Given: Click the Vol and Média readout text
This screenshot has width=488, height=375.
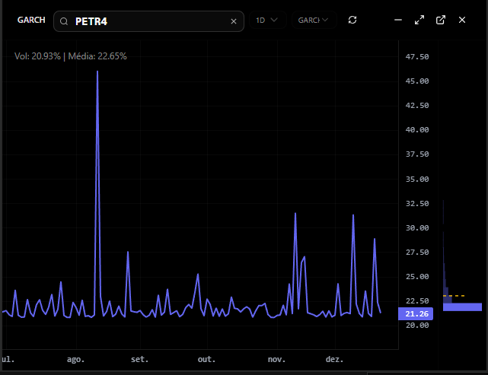Looking at the screenshot, I should (71, 56).
